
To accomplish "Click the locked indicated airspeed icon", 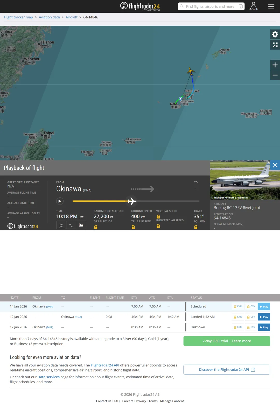I will (x=158, y=226).
